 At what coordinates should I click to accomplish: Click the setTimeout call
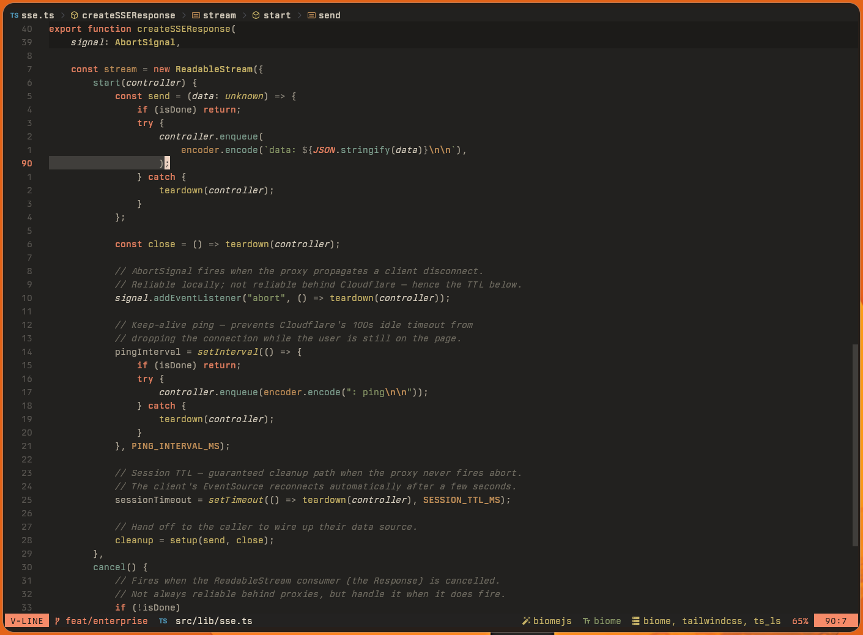click(x=235, y=500)
